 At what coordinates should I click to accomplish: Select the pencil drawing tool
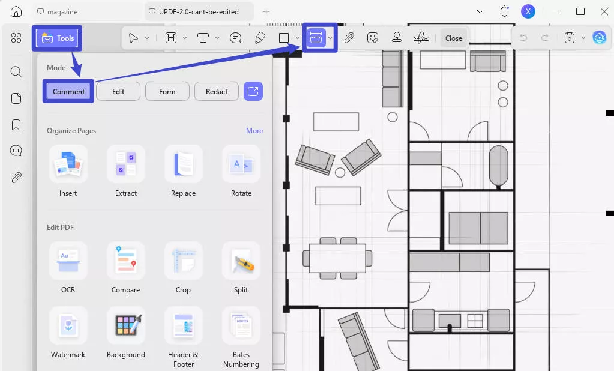click(260, 38)
